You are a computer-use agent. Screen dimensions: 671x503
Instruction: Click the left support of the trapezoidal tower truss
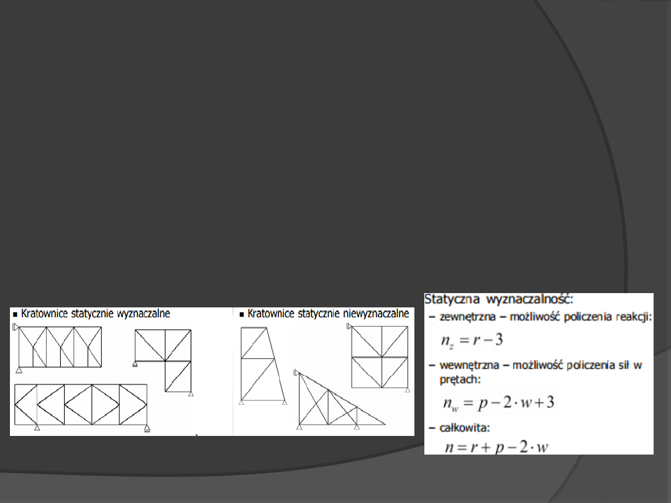point(242,403)
